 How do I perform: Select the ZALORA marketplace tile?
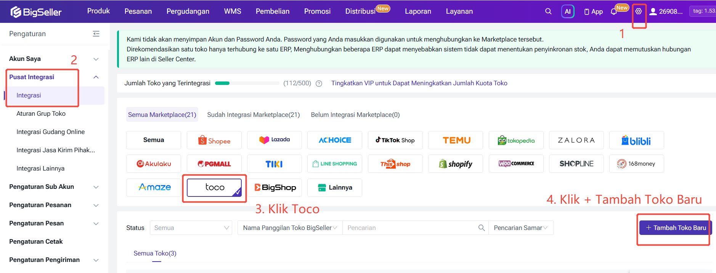pos(576,140)
